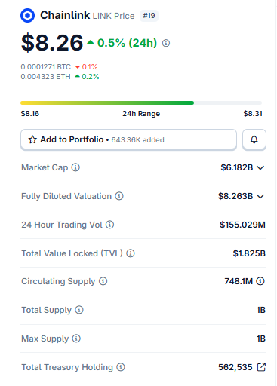Click the Chainlink logo icon
This screenshot has height=386, width=277.
coord(27,16)
